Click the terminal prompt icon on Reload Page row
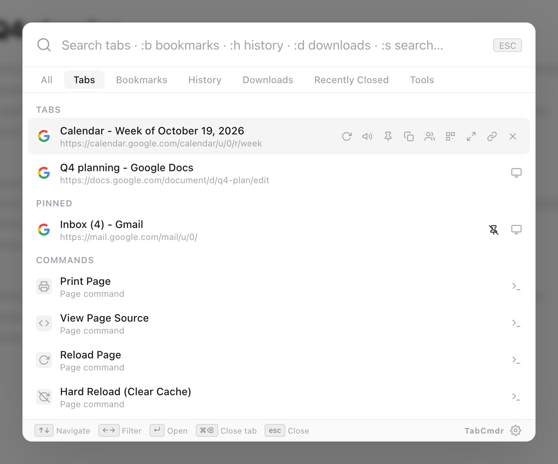This screenshot has width=558, height=464. [516, 360]
